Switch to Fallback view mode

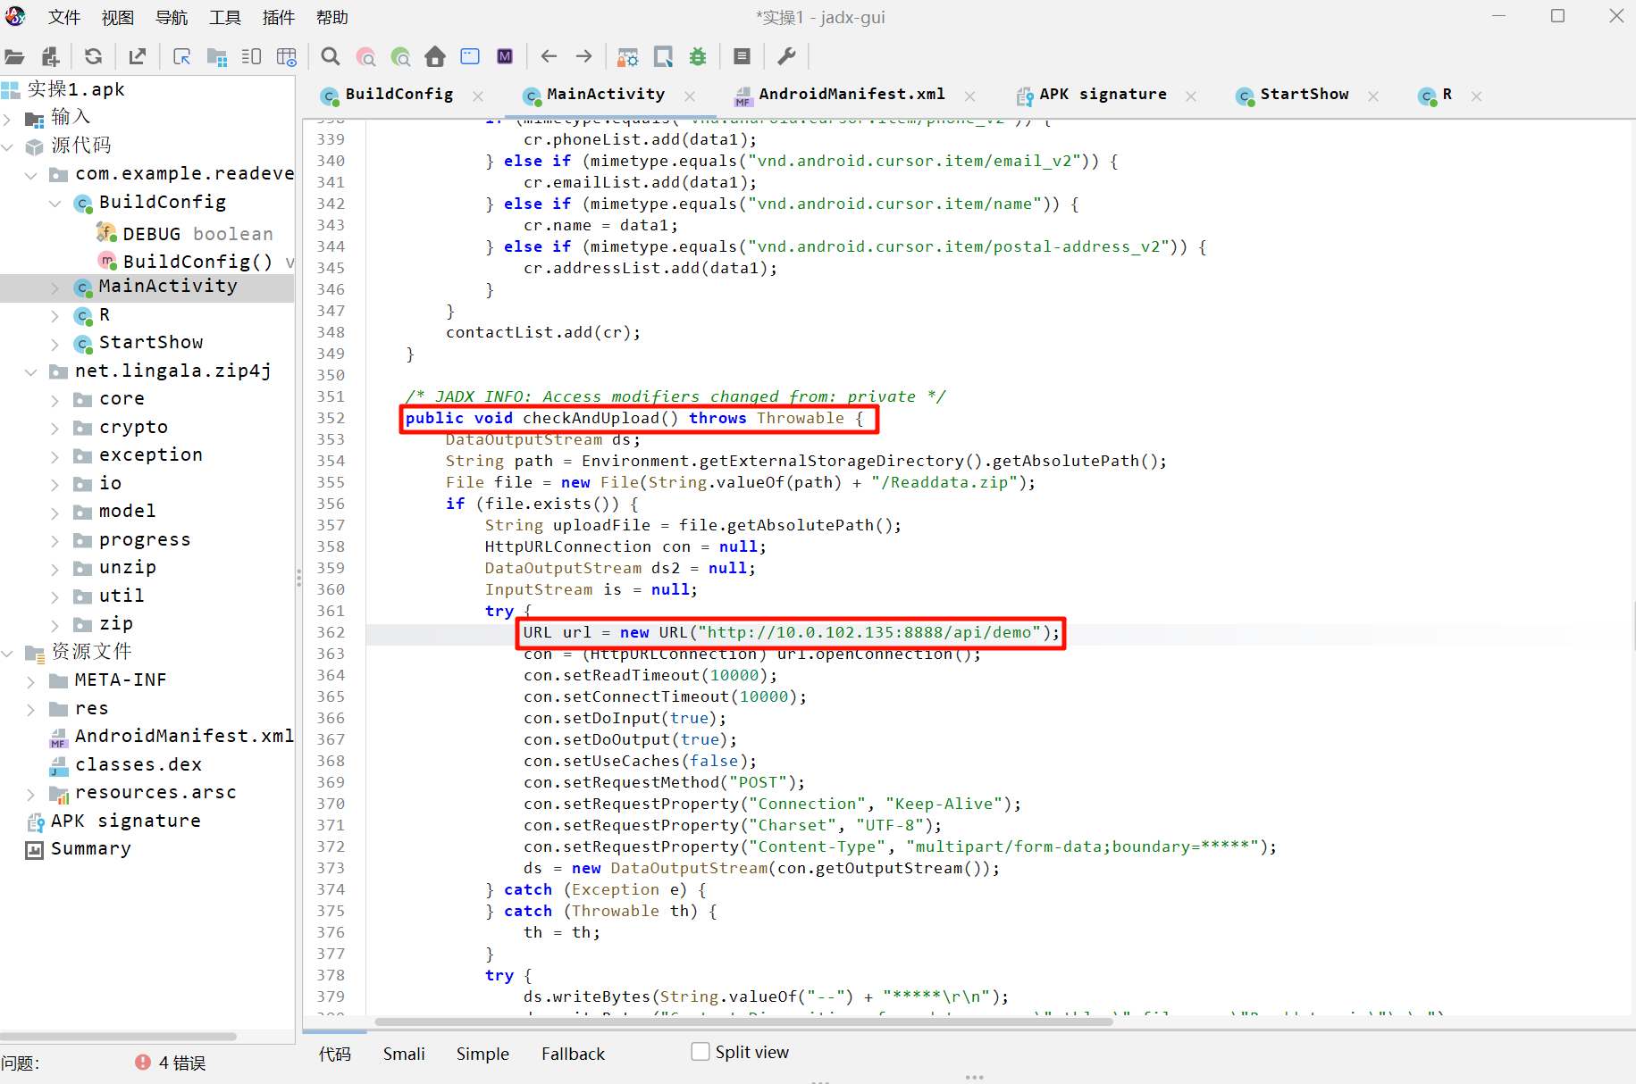point(573,1054)
